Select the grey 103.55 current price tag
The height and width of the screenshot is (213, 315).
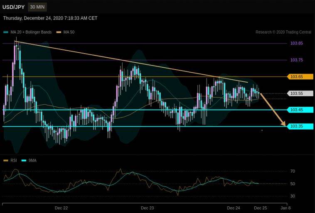pos(300,93)
